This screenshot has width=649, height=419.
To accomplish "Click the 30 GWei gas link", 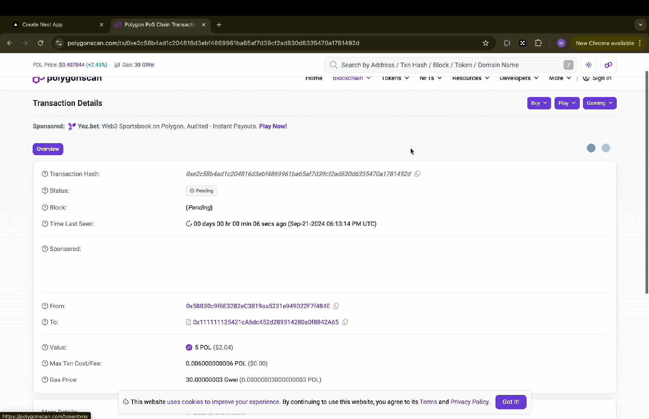I will click(144, 65).
